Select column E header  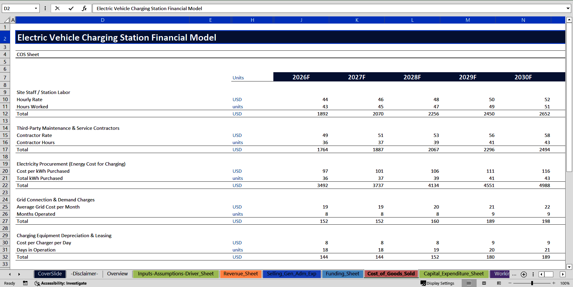210,20
